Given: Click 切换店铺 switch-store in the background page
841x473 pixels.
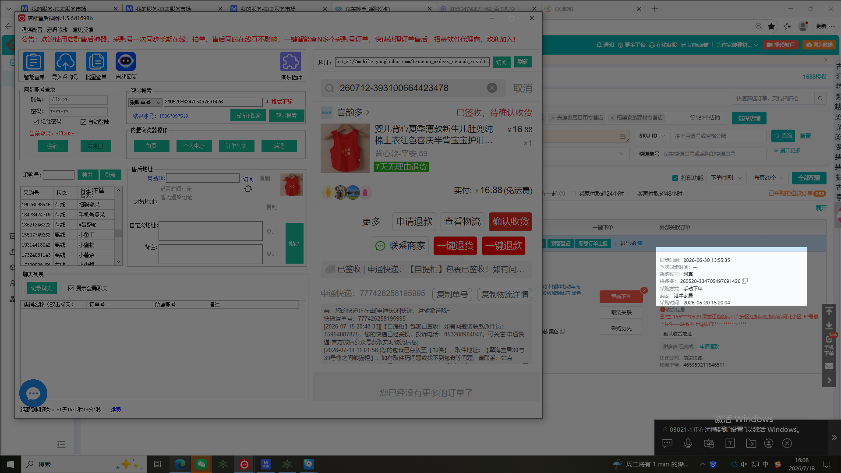Looking at the screenshot, I should pyautogui.click(x=695, y=45).
